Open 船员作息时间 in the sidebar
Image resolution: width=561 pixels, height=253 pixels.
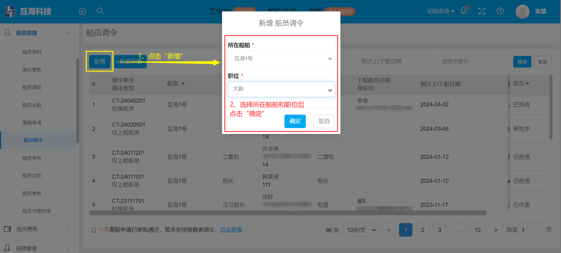pyautogui.click(x=37, y=211)
